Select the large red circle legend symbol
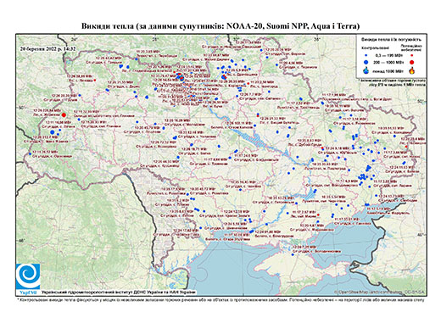The width and height of the screenshot is (441, 312). click(x=411, y=62)
